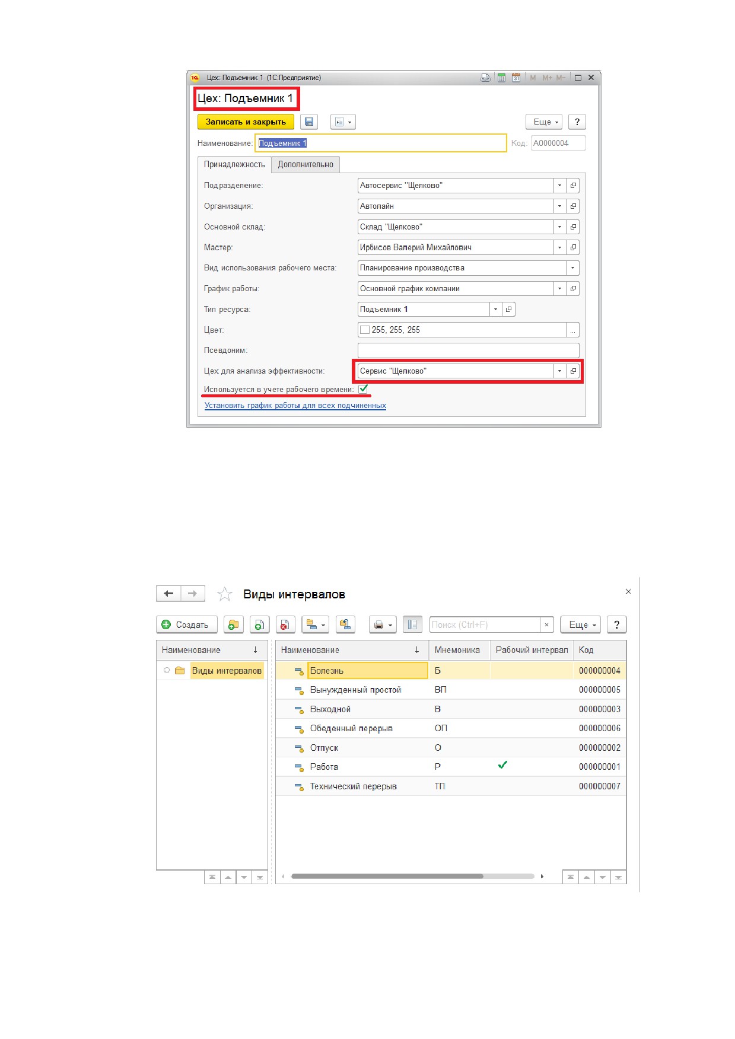Click the 1C logo in title bar
The image size is (735, 1039).
[195, 78]
